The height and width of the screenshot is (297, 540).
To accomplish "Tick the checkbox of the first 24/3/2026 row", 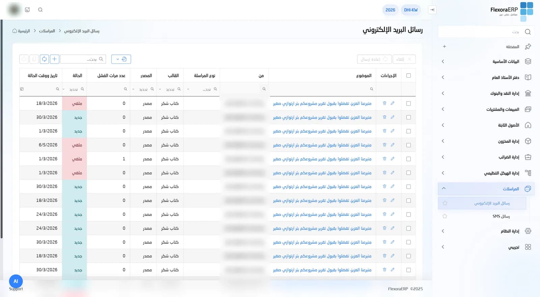I will pyautogui.click(x=408, y=214).
